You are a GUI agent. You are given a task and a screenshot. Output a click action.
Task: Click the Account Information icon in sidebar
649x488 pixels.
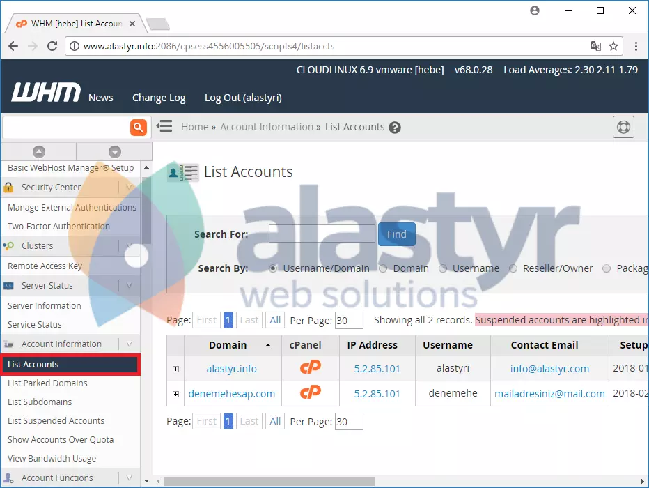(8, 344)
